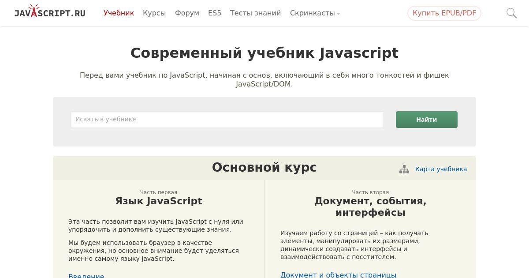Click the Современный учебник Javascript title
Viewport: 529px width, 278px height.
264,53
